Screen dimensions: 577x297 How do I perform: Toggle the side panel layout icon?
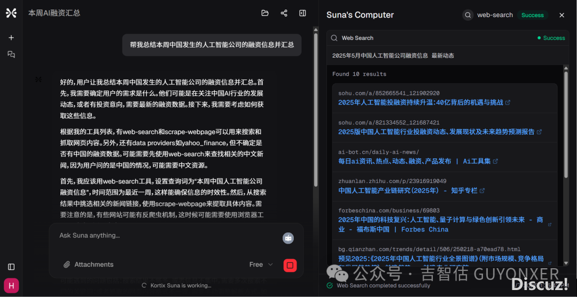(302, 13)
